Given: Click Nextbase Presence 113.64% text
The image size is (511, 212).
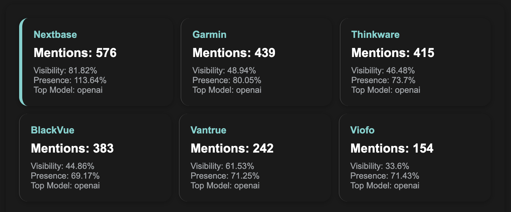Looking at the screenshot, I should tap(70, 80).
